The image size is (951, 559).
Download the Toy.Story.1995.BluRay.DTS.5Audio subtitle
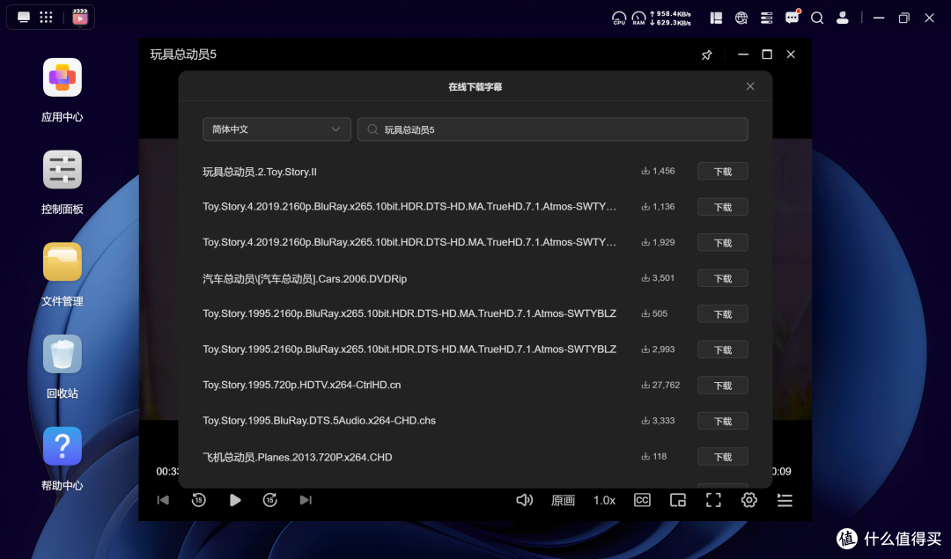click(x=722, y=421)
